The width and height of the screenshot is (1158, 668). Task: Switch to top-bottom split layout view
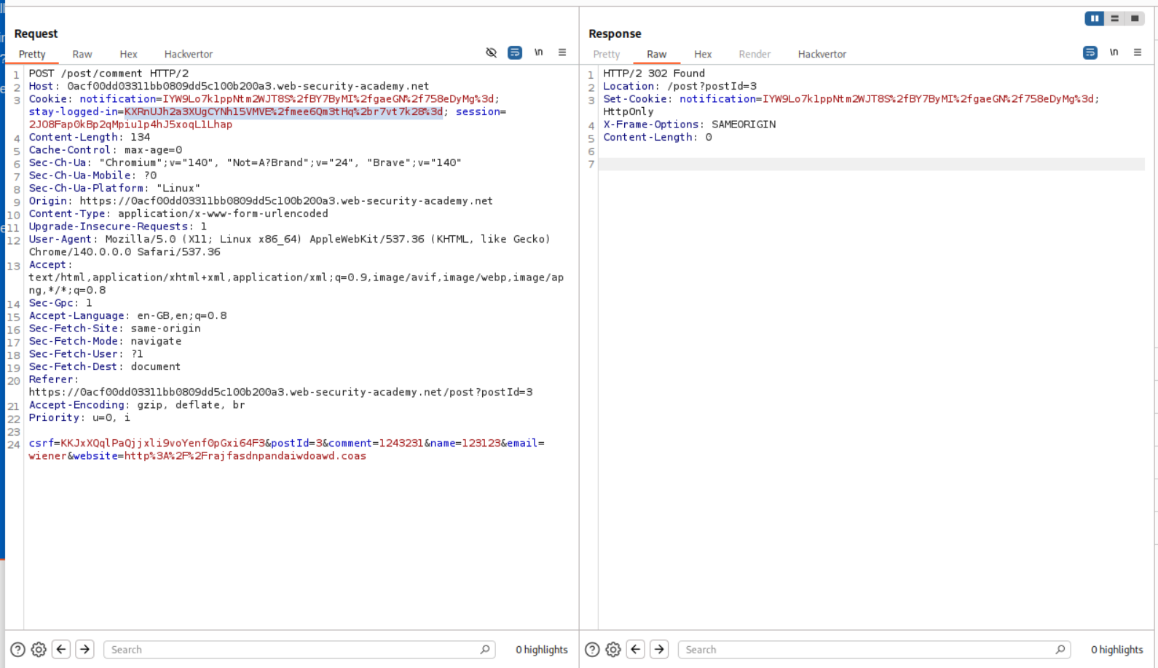click(x=1114, y=18)
